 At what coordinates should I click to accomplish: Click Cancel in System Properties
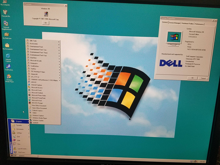click(x=203, y=78)
